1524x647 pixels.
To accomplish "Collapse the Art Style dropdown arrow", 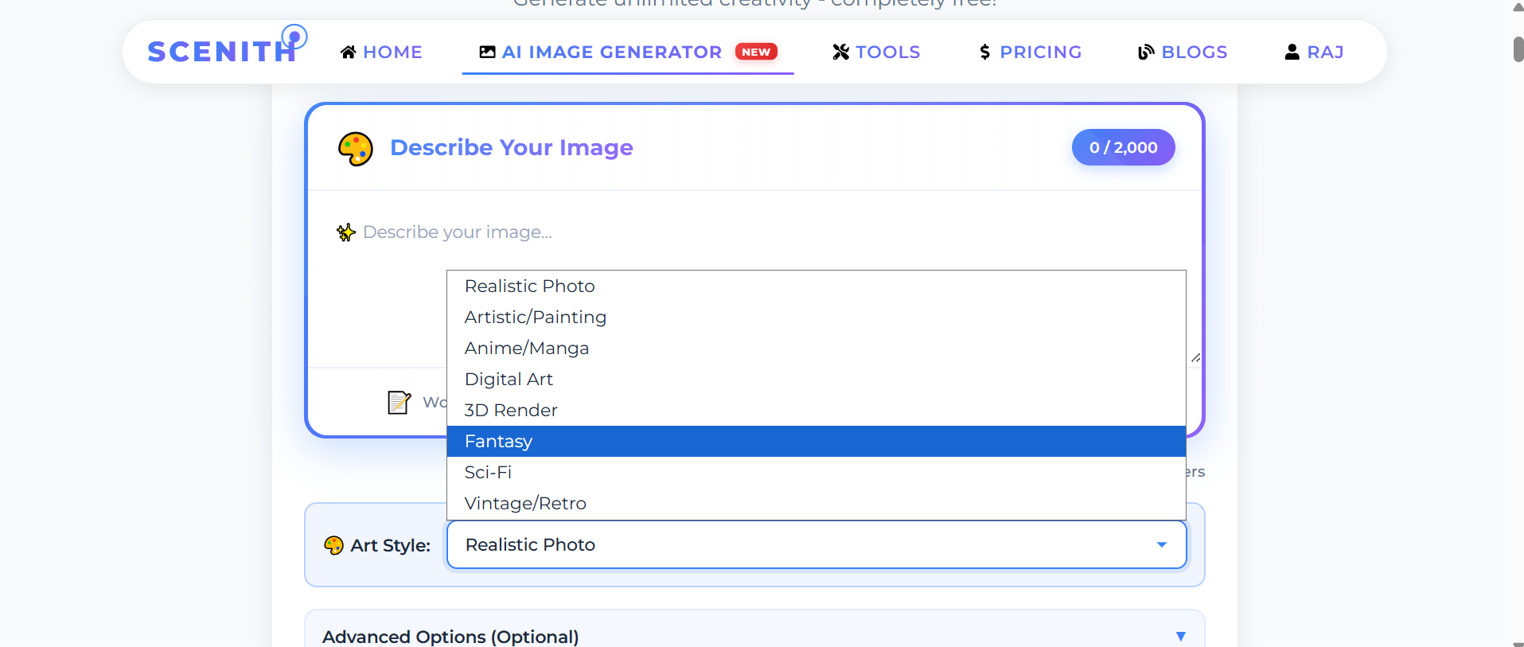I will pos(1161,545).
